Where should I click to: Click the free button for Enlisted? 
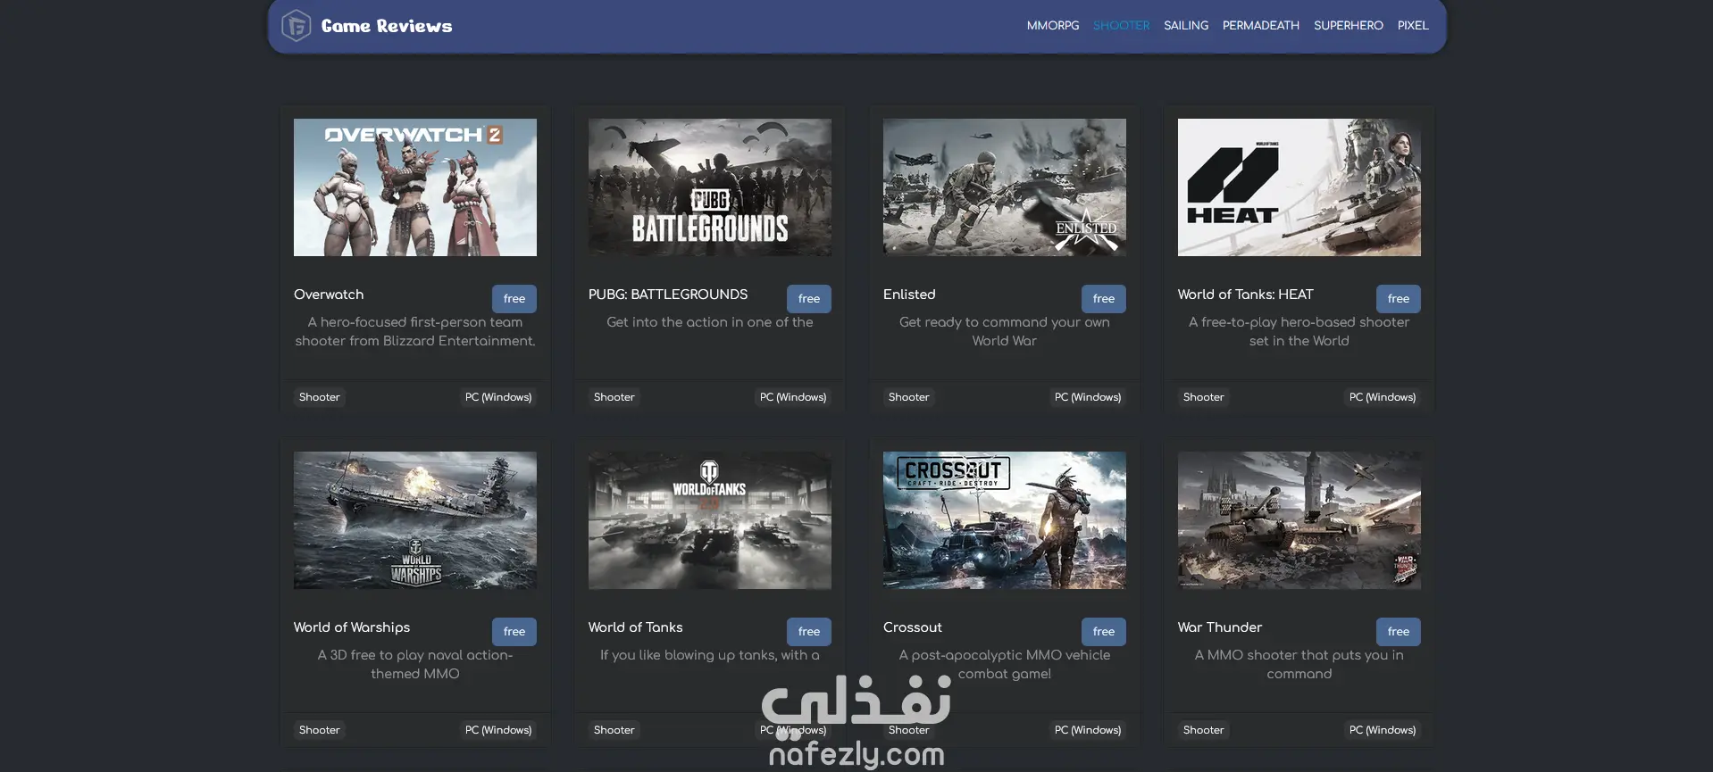tap(1104, 299)
